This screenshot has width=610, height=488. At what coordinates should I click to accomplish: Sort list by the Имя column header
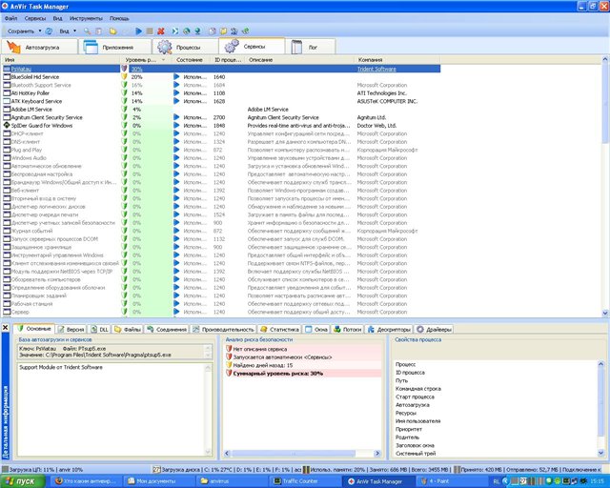61,60
